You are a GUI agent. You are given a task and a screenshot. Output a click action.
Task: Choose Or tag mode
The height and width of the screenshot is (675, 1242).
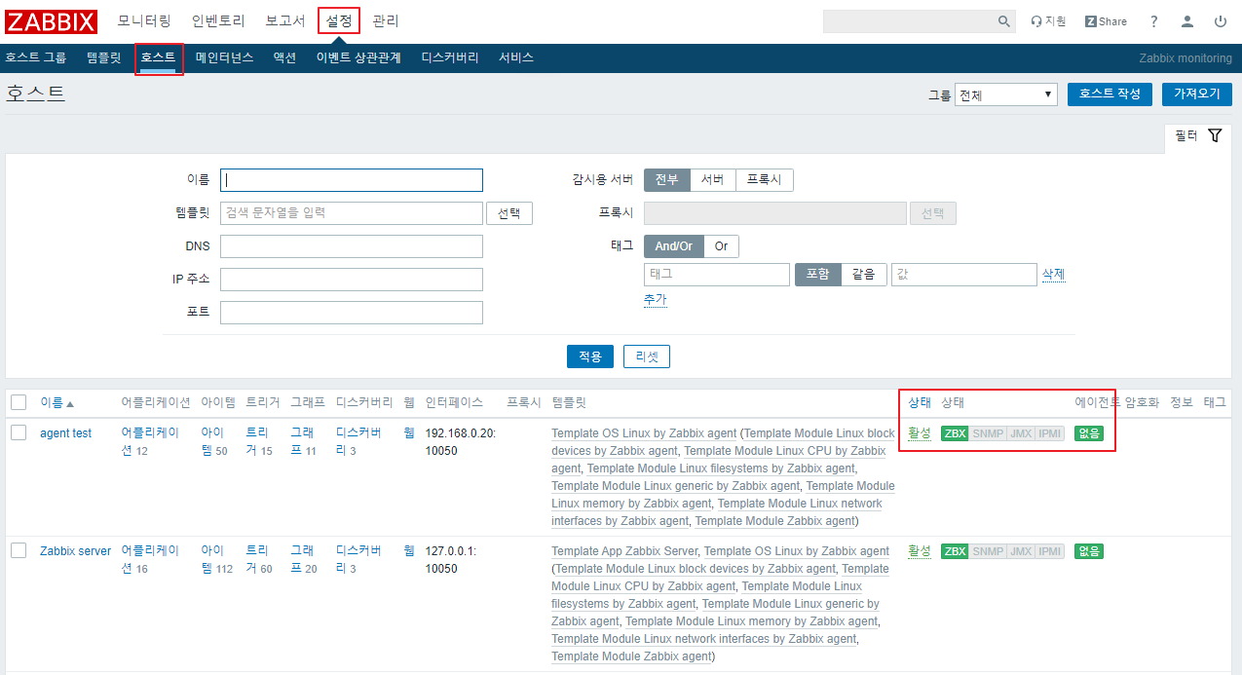[721, 246]
